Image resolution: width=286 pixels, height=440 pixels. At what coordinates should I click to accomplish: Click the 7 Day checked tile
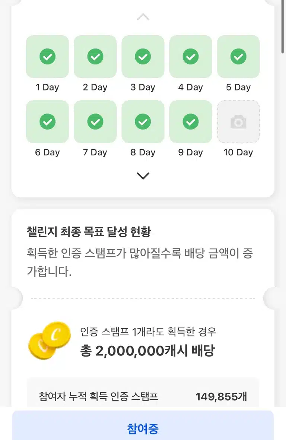click(95, 122)
